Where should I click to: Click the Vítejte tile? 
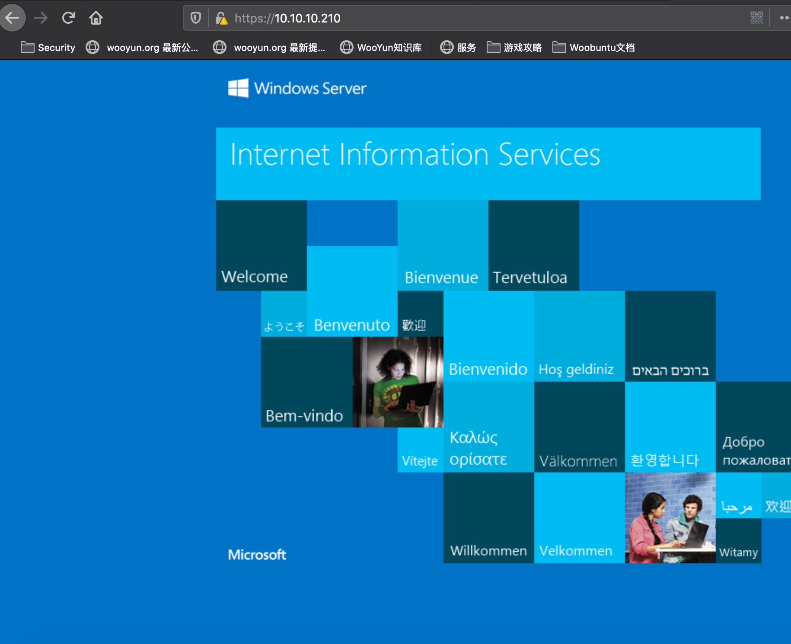click(x=421, y=450)
